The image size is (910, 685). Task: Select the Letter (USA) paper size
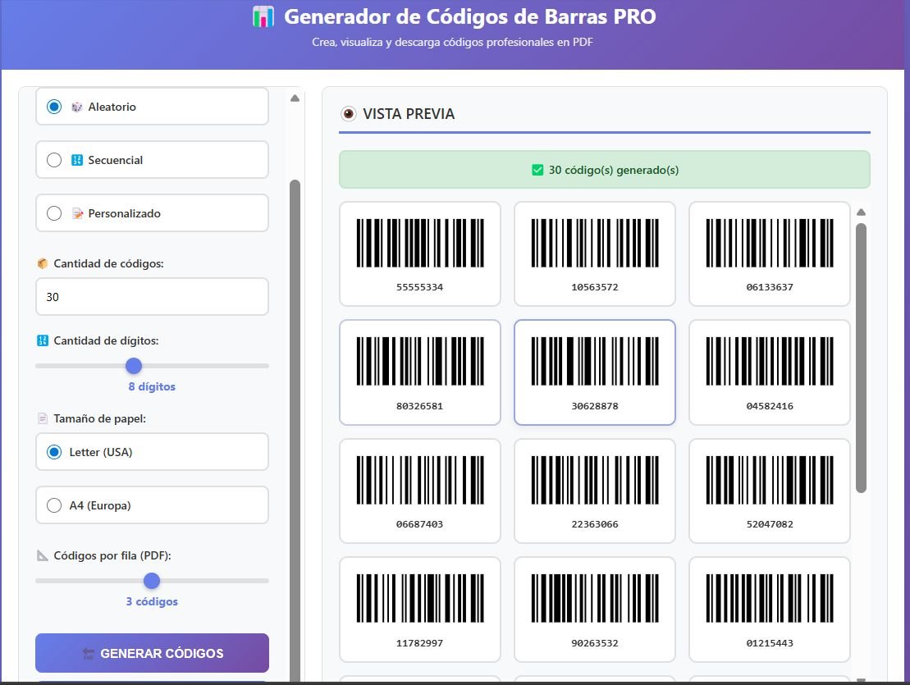[54, 452]
